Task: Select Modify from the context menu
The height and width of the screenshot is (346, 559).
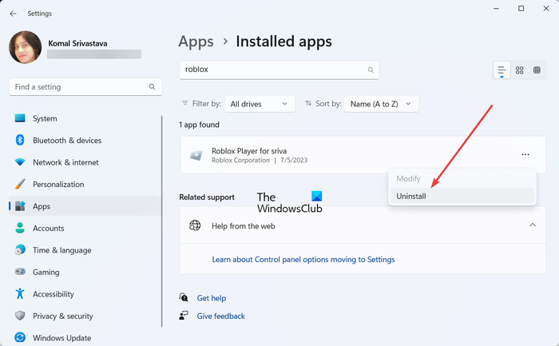Action: (408, 179)
